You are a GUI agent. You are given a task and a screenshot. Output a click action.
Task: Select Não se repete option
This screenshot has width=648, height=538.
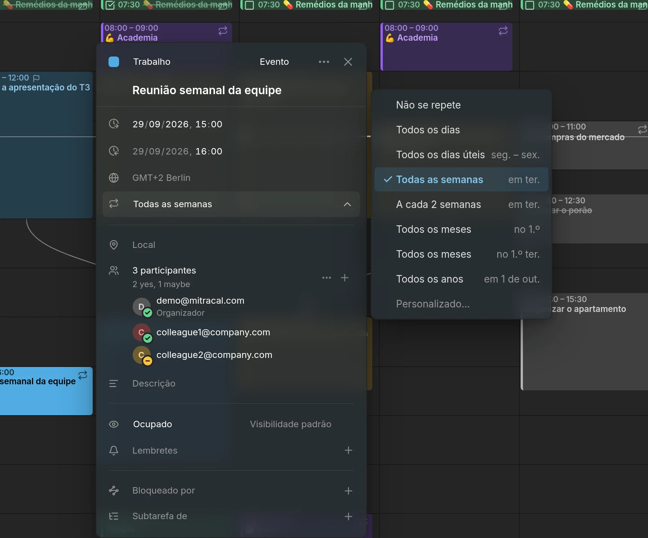[x=461, y=105]
